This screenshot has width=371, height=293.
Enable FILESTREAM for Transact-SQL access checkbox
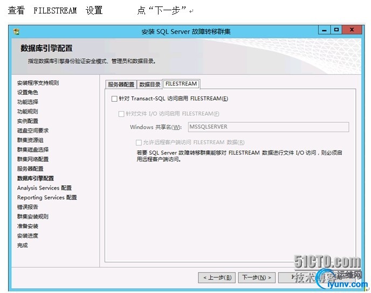click(114, 99)
